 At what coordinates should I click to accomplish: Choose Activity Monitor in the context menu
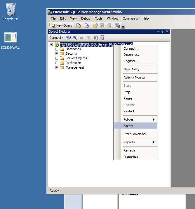coord(136,77)
